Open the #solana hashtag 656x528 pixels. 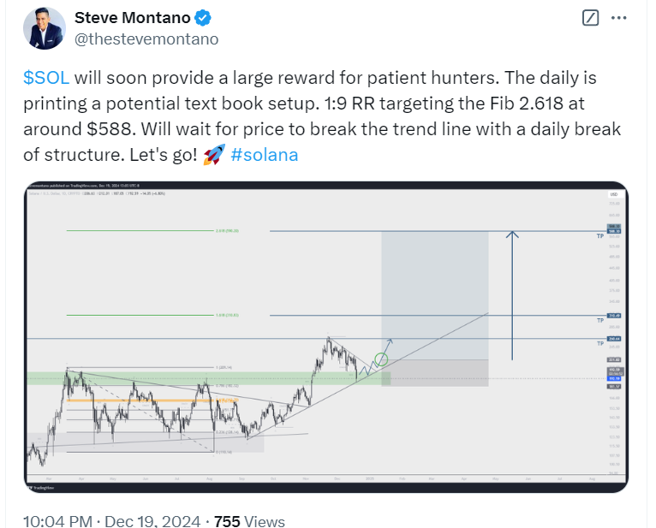(265, 155)
